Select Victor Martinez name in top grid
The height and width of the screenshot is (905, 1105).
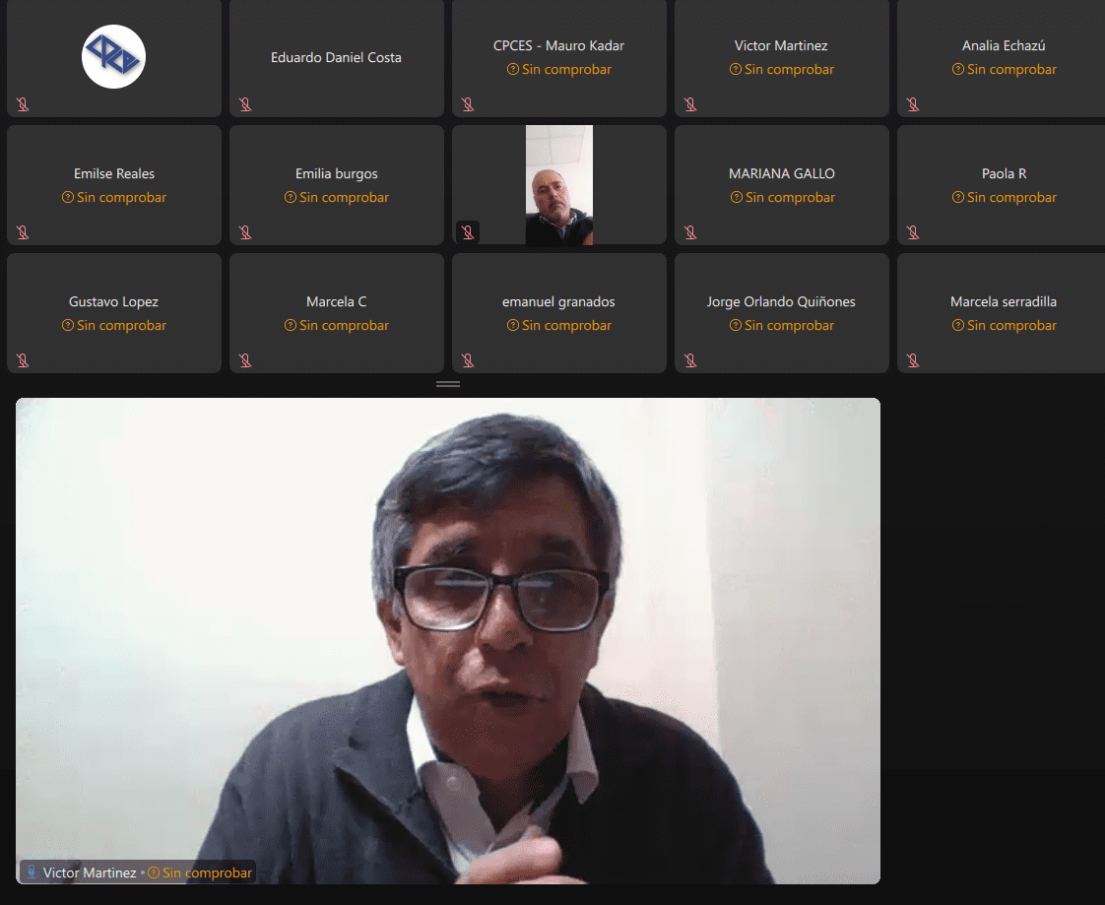pyautogui.click(x=781, y=46)
